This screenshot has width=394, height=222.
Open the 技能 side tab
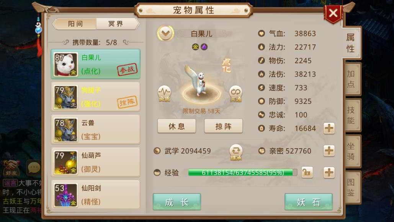(352, 115)
